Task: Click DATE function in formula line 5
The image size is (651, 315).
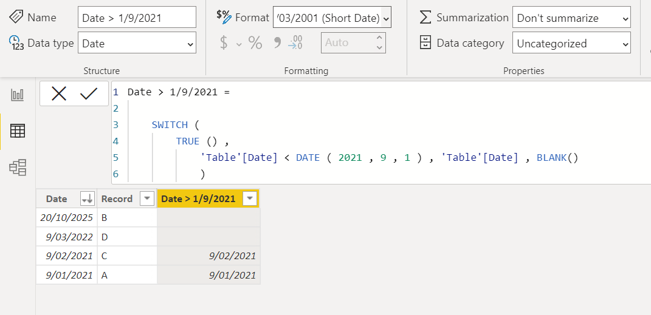Action: pyautogui.click(x=308, y=158)
